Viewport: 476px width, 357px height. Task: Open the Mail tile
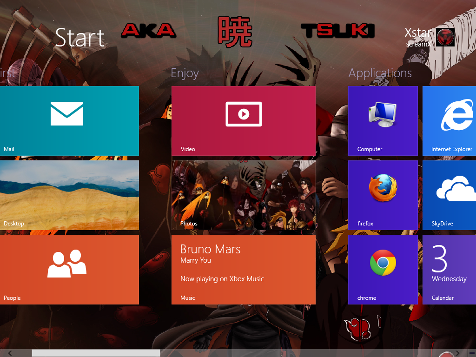pyautogui.click(x=69, y=121)
